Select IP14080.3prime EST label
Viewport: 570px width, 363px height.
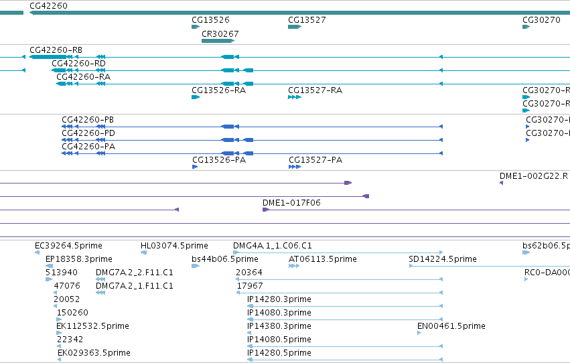pyautogui.click(x=279, y=313)
